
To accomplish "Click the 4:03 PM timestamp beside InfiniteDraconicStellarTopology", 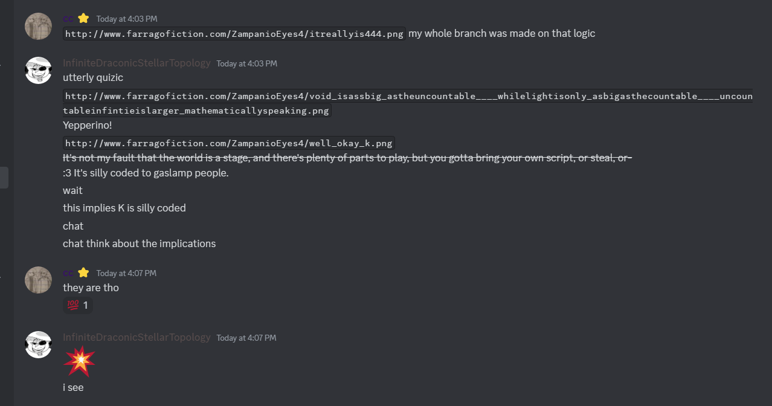I will coord(246,63).
